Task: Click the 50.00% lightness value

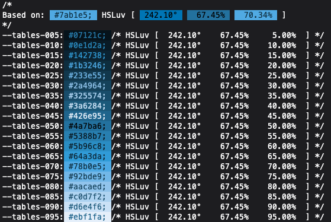Action: pyautogui.click(x=282, y=126)
